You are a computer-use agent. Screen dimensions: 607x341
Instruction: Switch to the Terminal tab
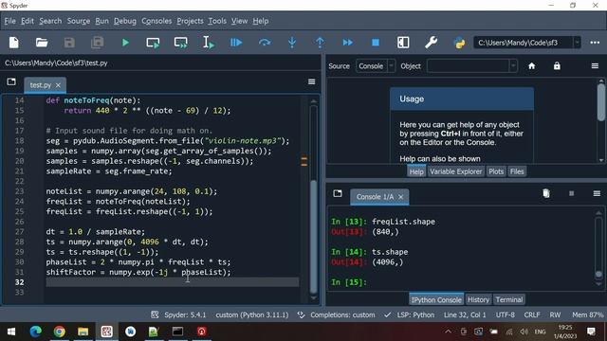(509, 299)
